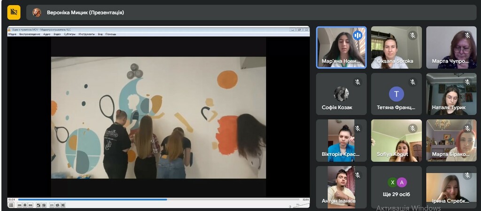Toggle VLC loop playback button

57,205
